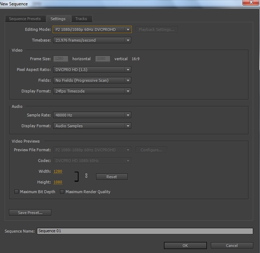Click the preview Width value 1280
Viewport: 260px width, 253px height.
[x=58, y=172]
